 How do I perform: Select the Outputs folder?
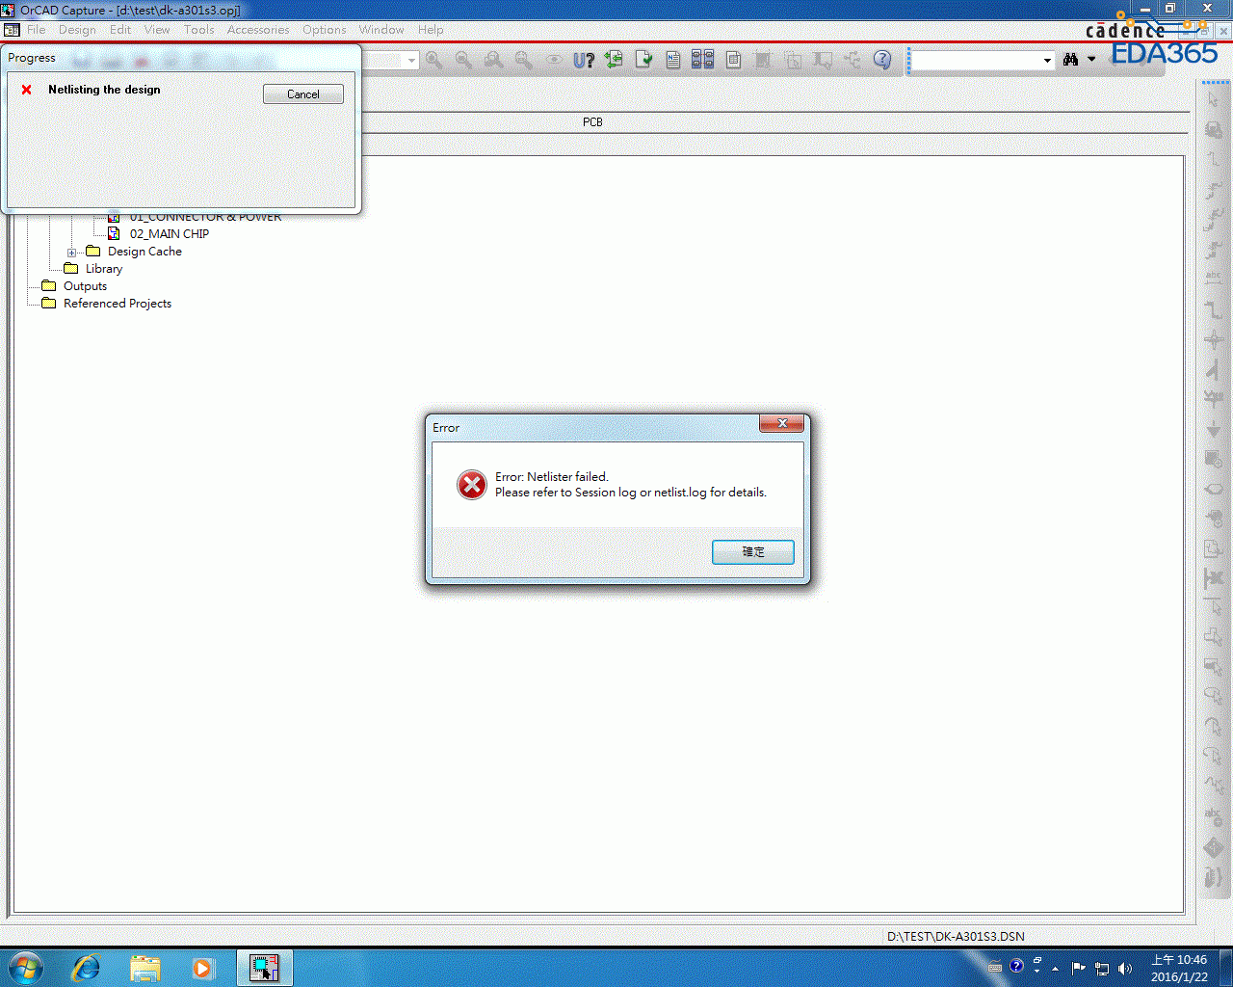85,286
